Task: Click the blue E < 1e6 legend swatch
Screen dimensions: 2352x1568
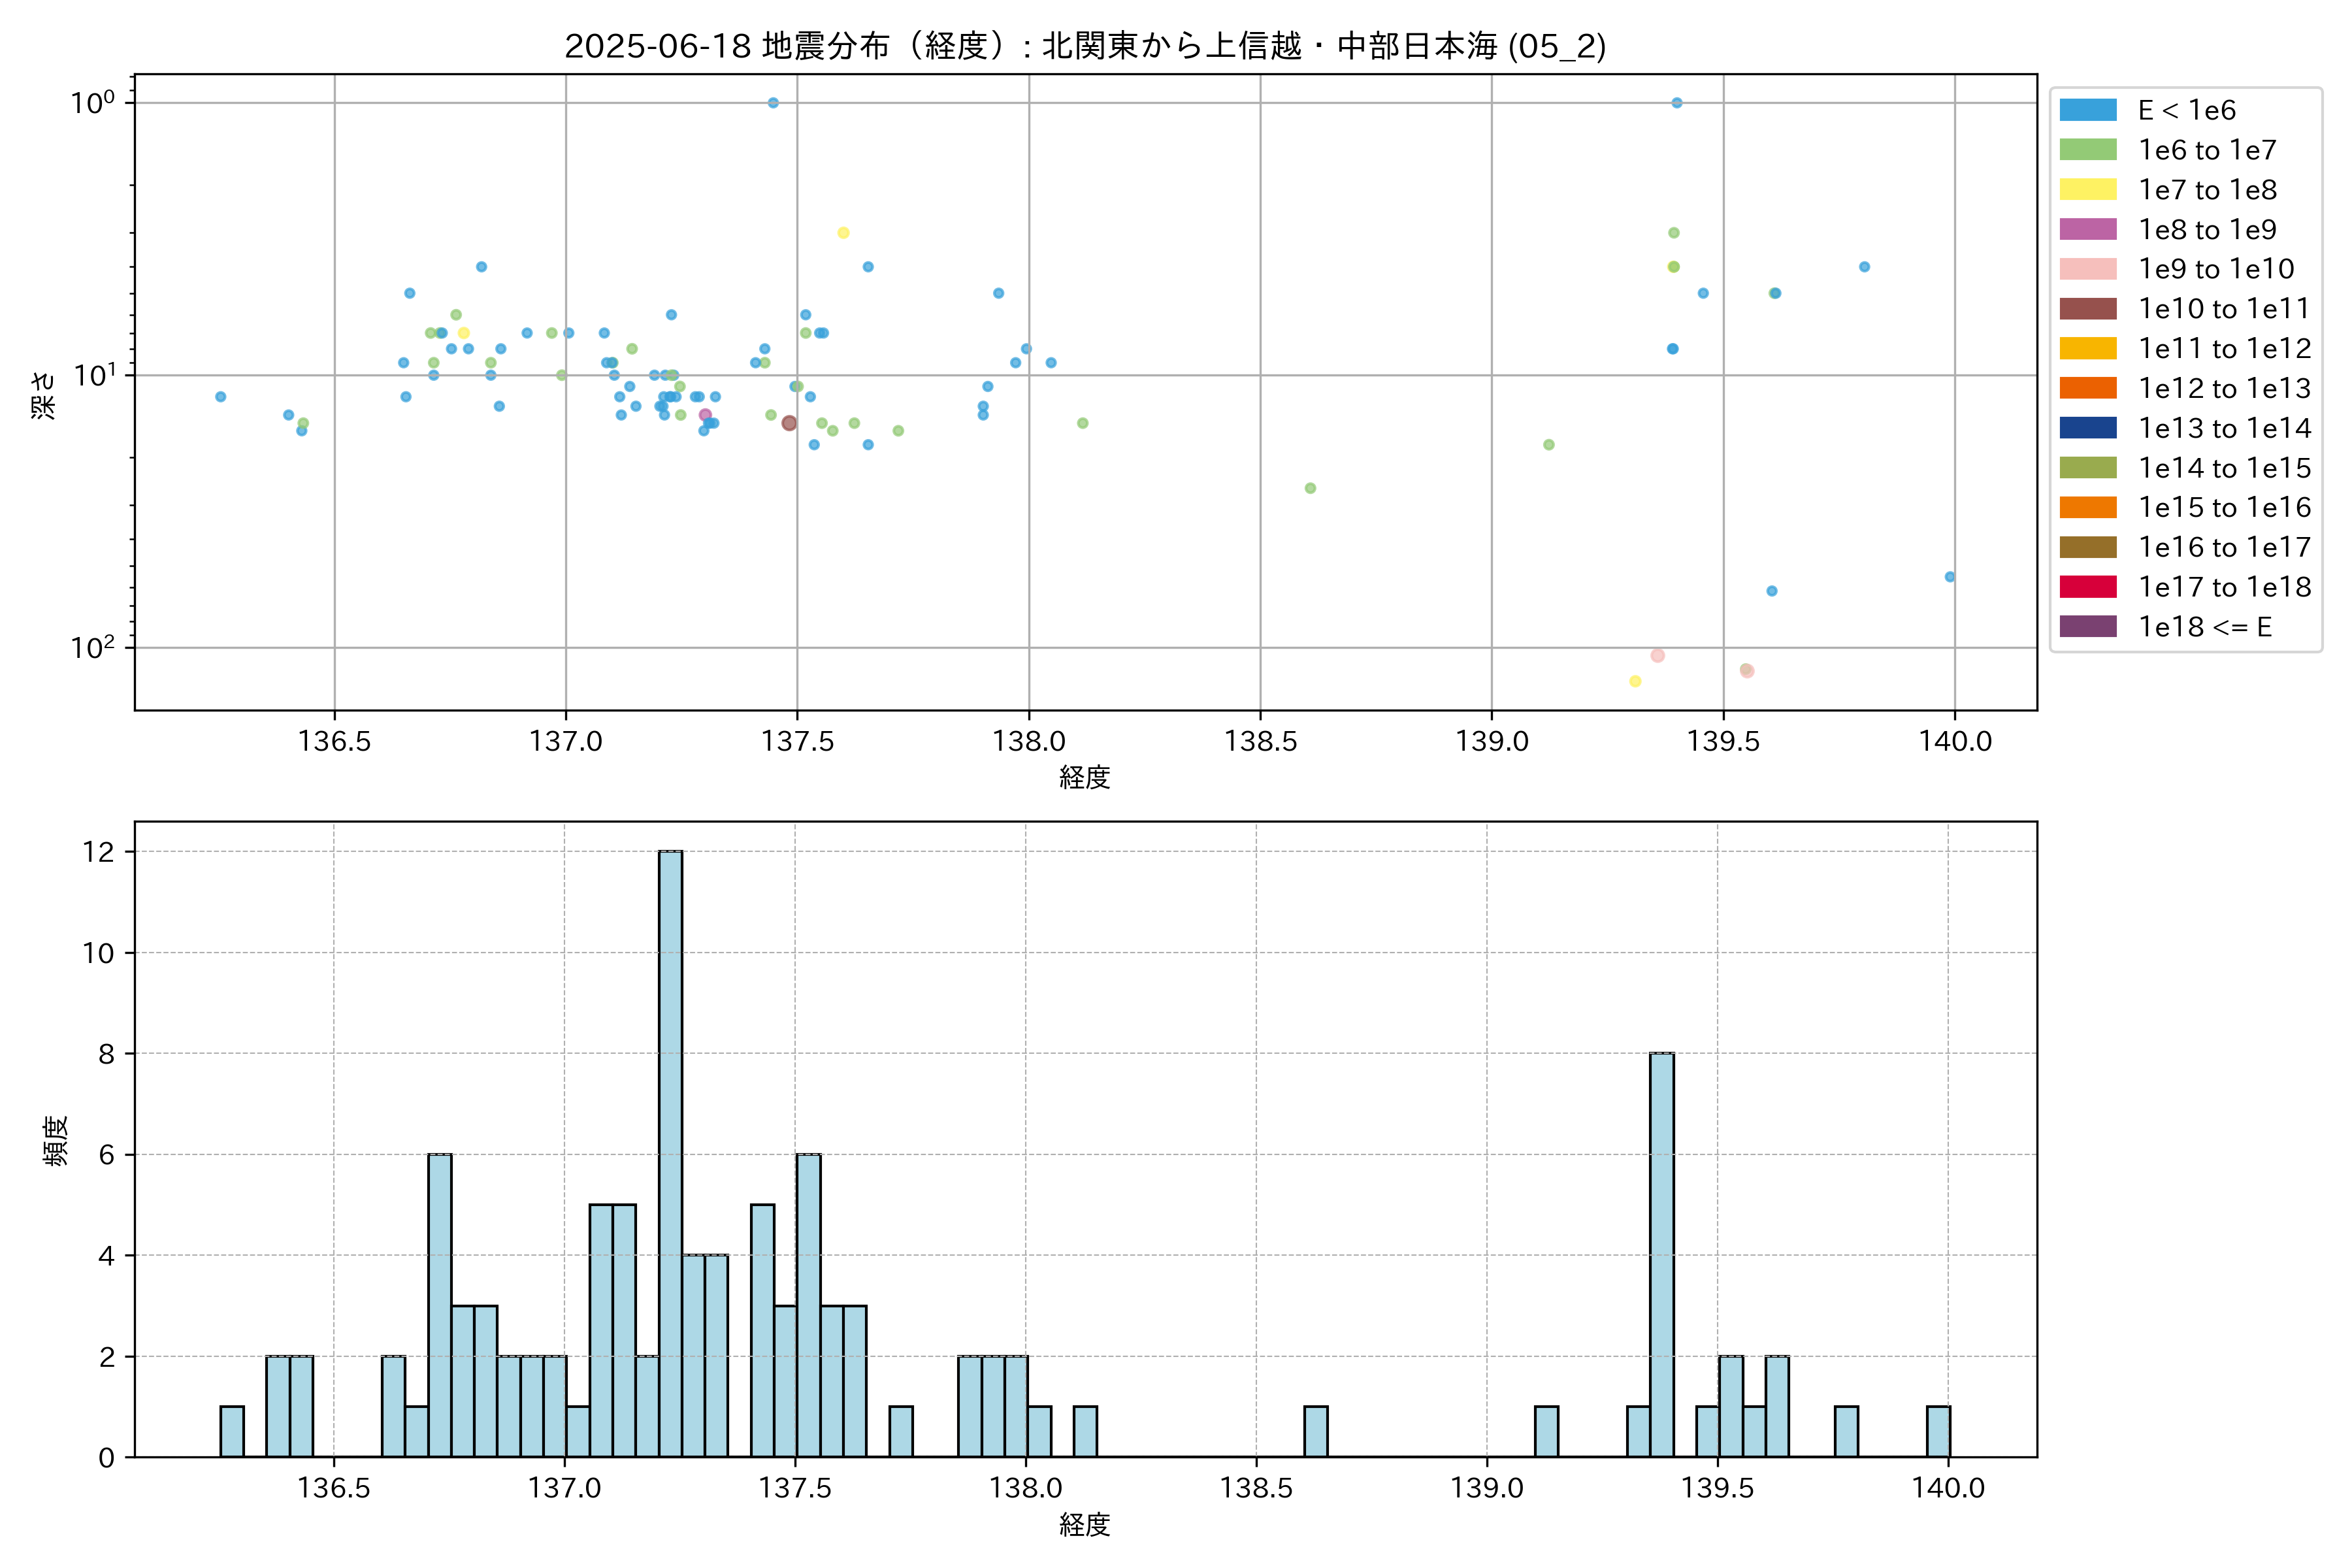Action: 2087,110
